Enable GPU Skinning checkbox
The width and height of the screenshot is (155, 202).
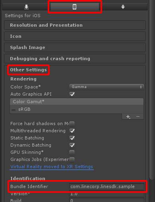(72, 153)
